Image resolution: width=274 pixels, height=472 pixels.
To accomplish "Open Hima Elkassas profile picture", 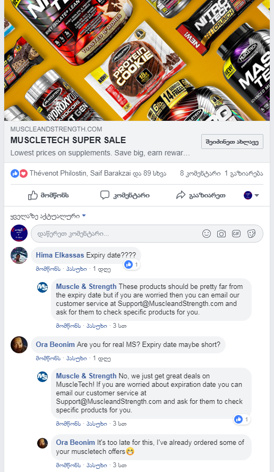I will click(x=19, y=255).
